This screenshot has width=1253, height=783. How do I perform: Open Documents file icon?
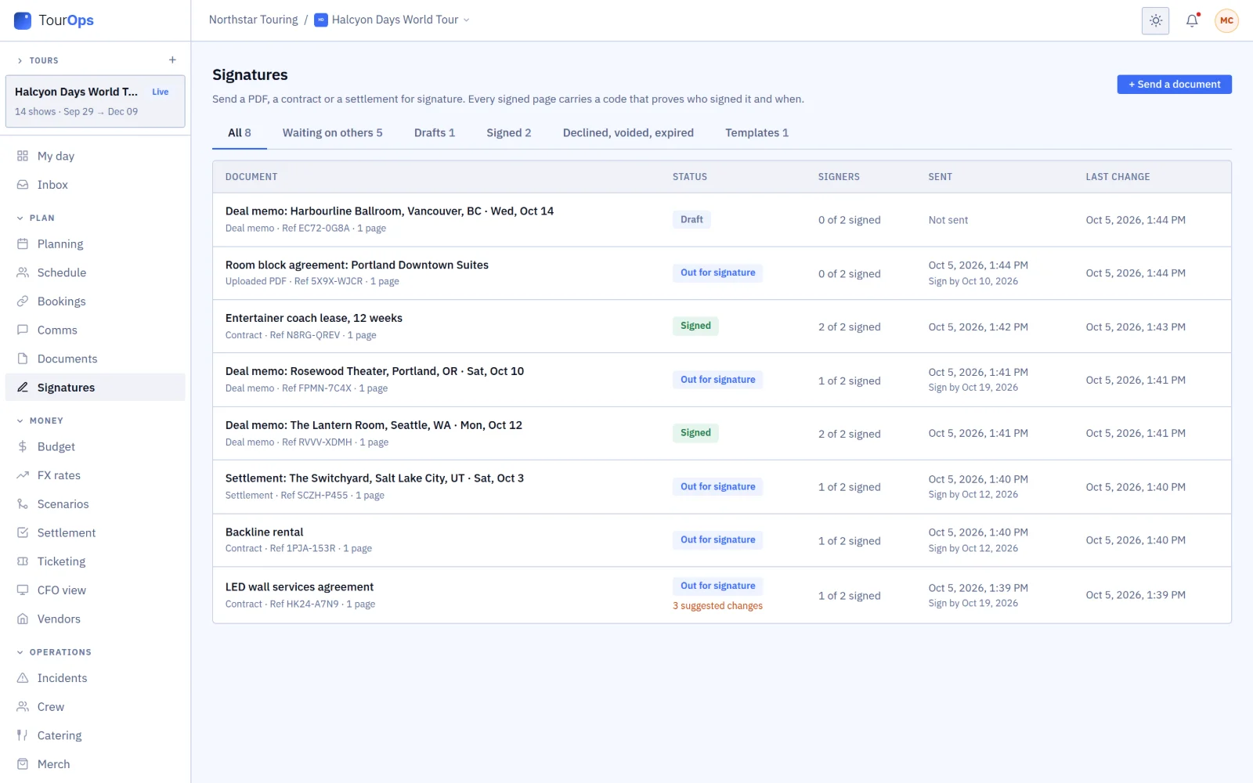(x=23, y=359)
